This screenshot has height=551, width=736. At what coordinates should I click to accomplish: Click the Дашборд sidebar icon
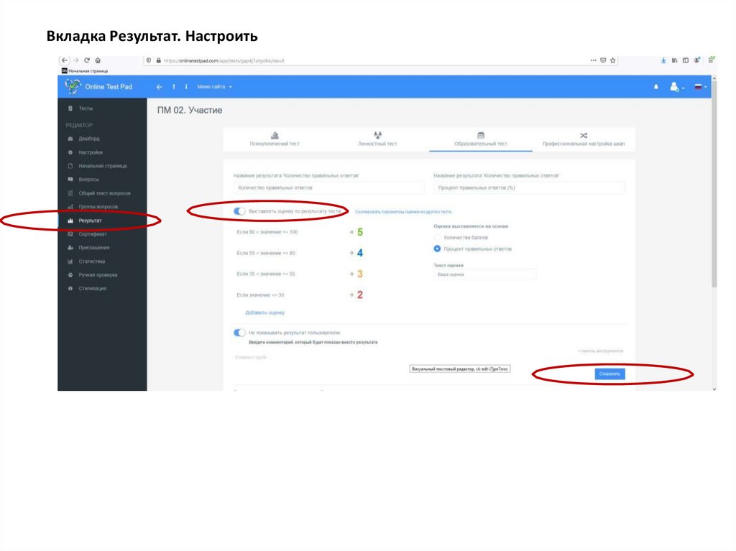click(70, 139)
